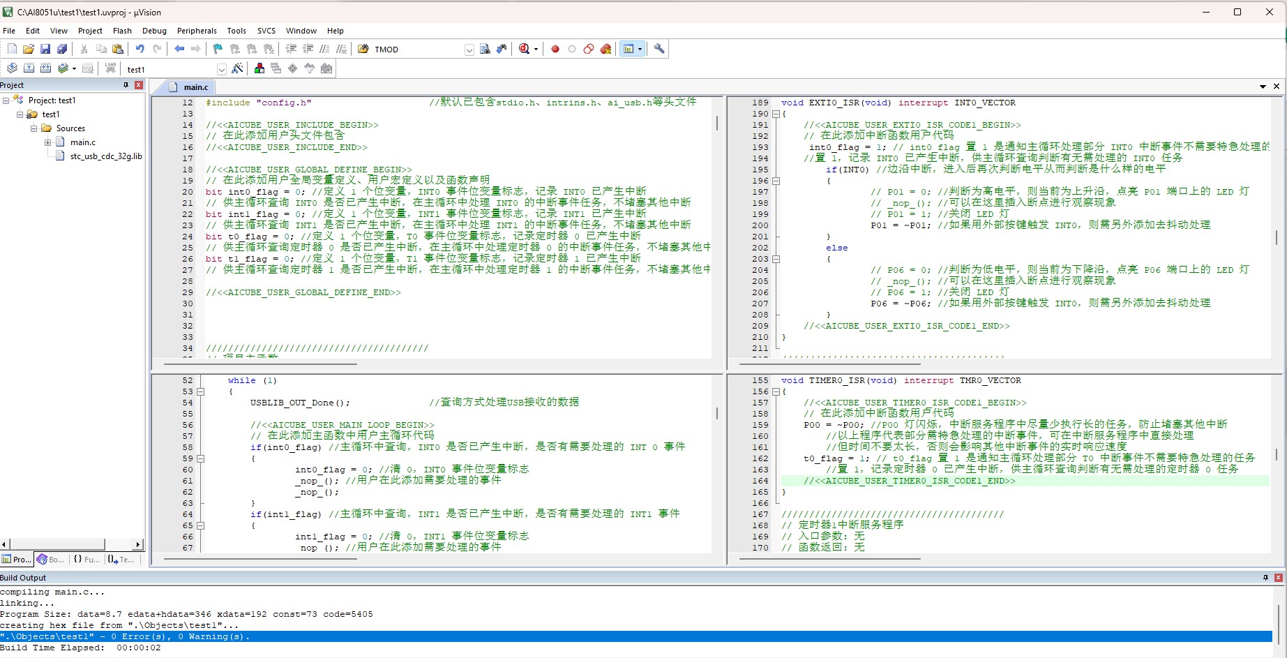Image resolution: width=1287 pixels, height=658 pixels.
Task: Open the active files list arrow
Action: 1263,87
